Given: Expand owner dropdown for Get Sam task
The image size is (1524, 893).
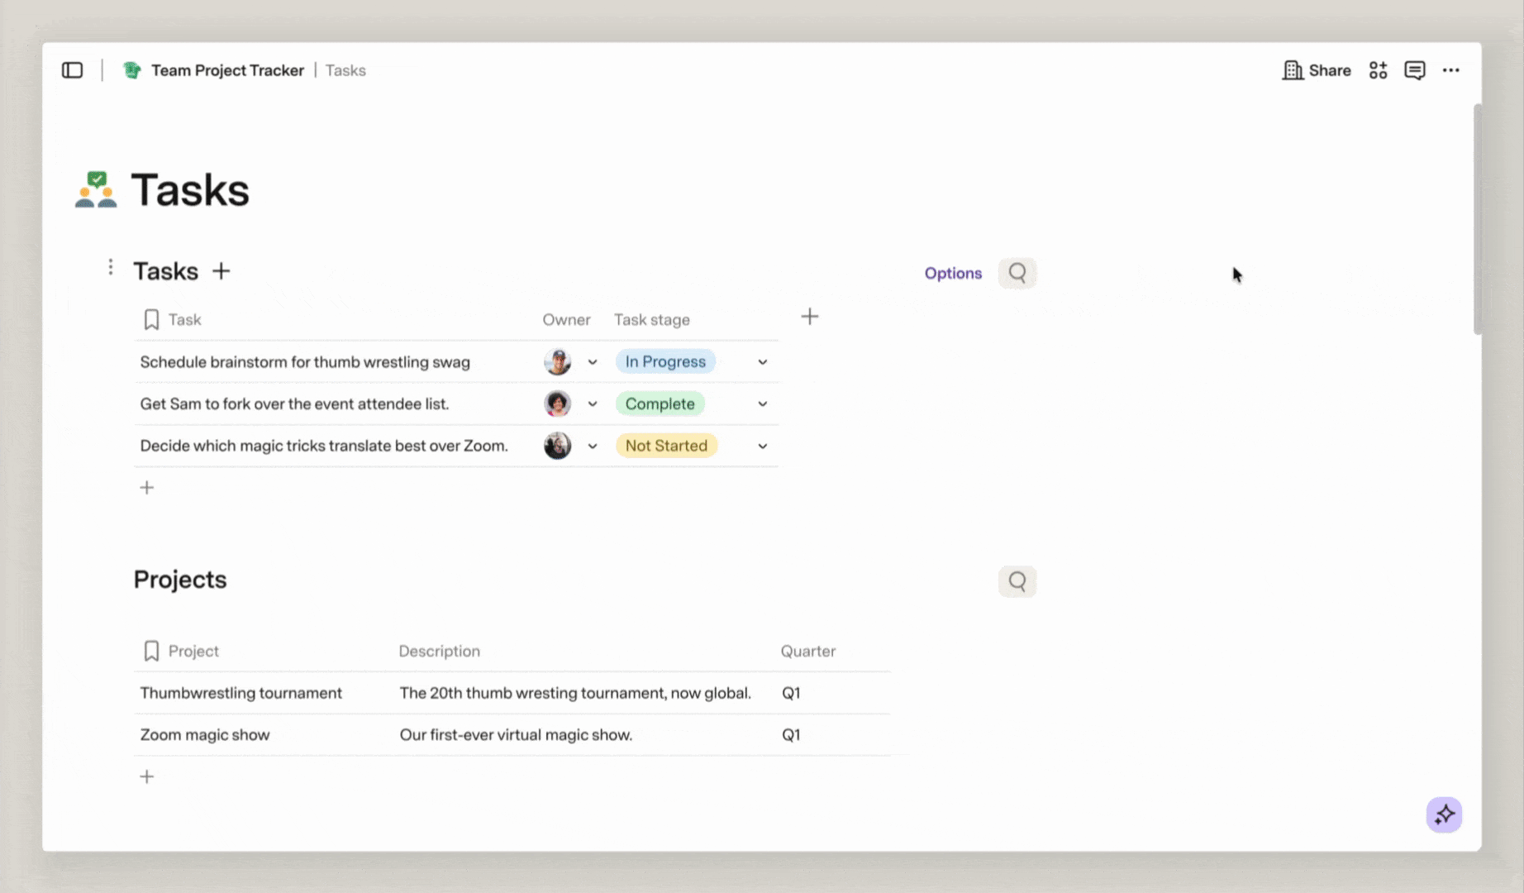Looking at the screenshot, I should [x=593, y=404].
